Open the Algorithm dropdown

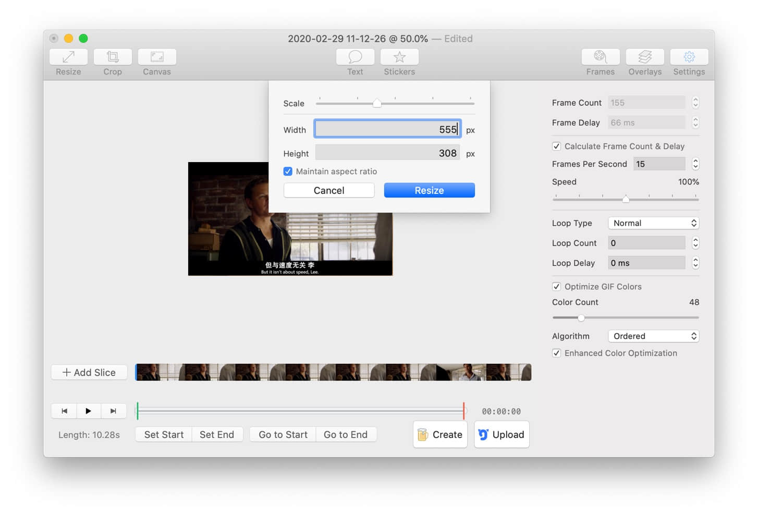(653, 336)
